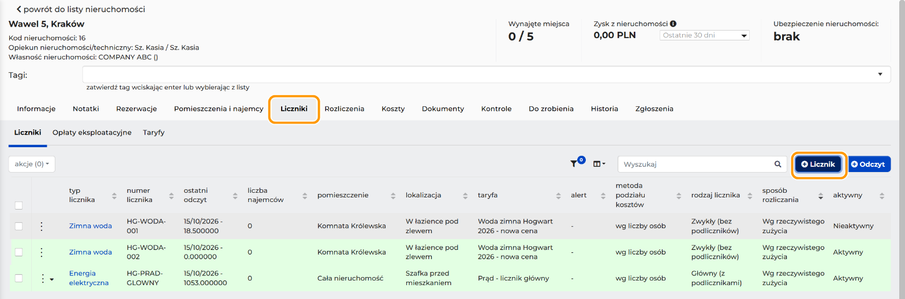Open Pomieszczenia i najemcy tab
The height and width of the screenshot is (299, 905).
coord(219,109)
